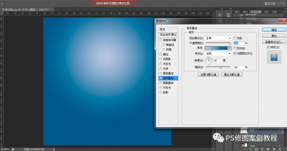Create new adjustment layer via half-circle icon

(262, 149)
